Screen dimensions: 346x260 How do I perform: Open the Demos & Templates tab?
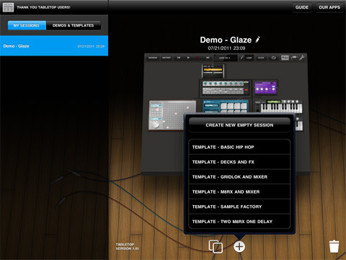pyautogui.click(x=74, y=25)
